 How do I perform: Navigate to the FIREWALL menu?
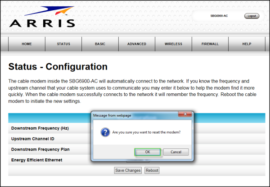point(210,44)
